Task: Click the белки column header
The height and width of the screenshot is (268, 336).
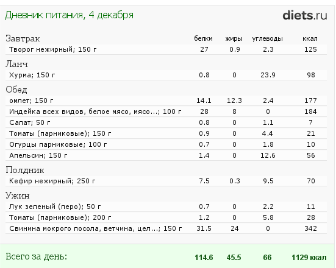Action: click(203, 38)
